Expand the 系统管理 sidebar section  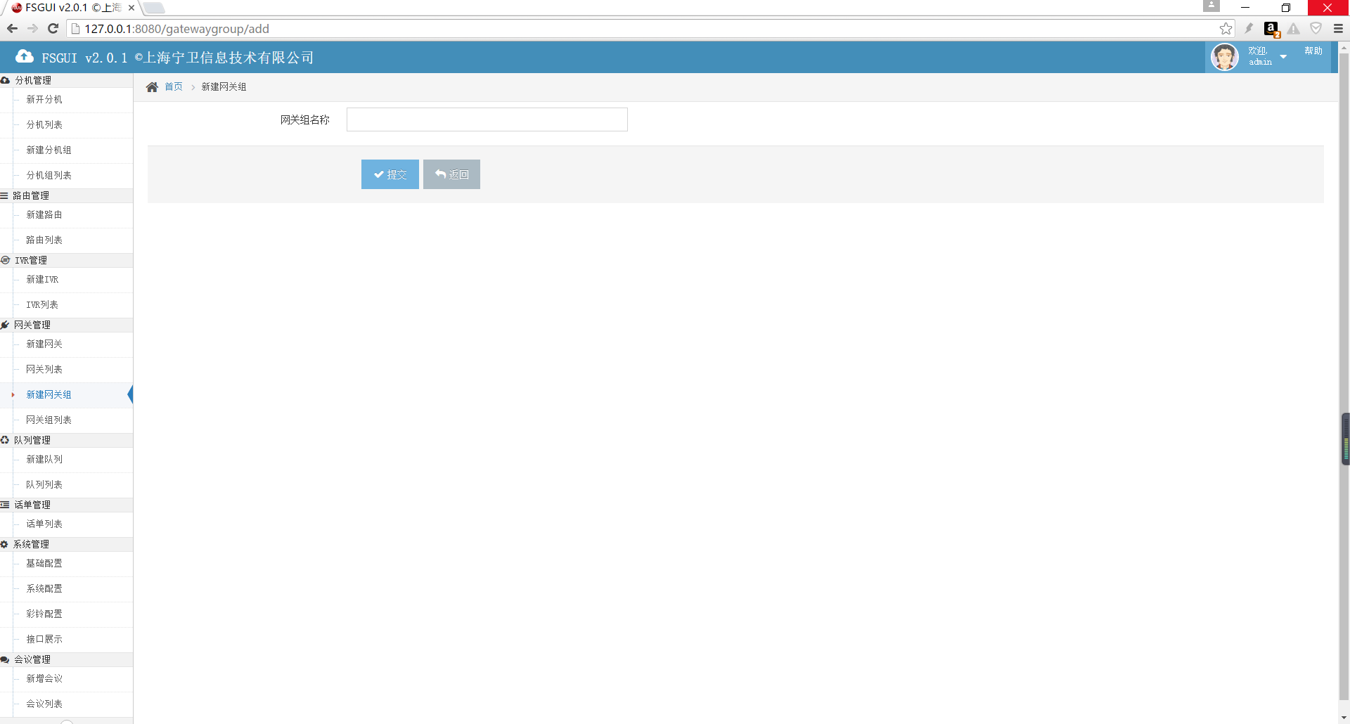pyautogui.click(x=31, y=544)
